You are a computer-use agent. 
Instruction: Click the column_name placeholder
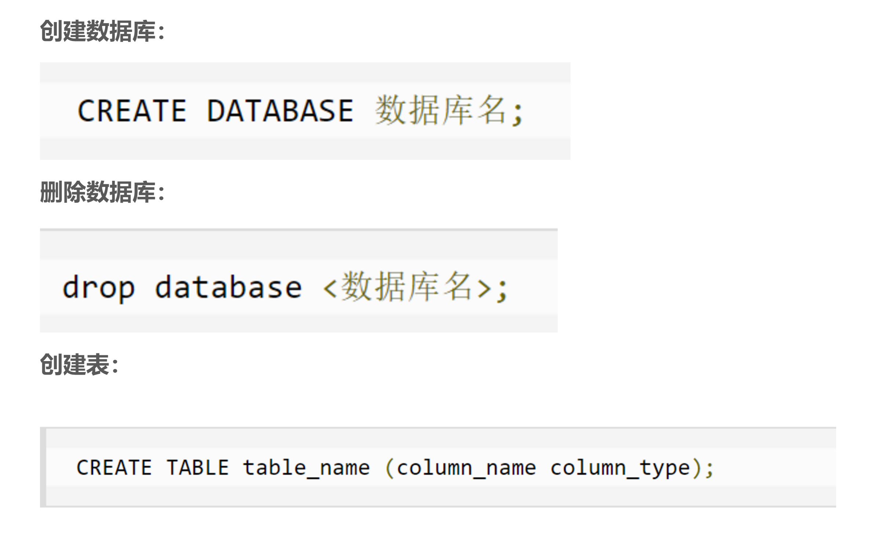(x=466, y=468)
